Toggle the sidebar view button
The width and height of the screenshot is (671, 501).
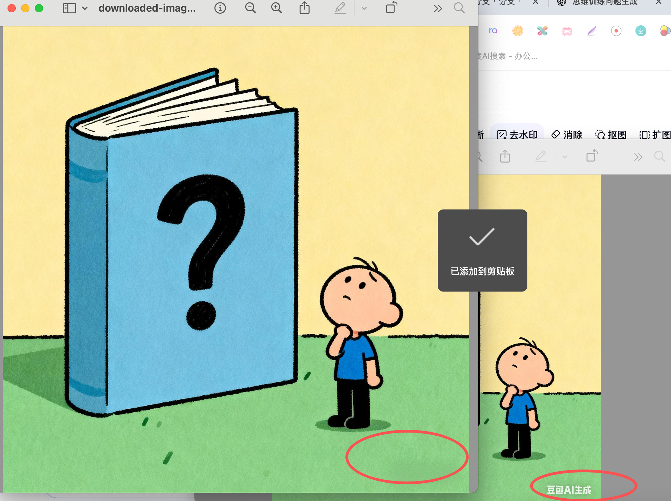point(69,8)
